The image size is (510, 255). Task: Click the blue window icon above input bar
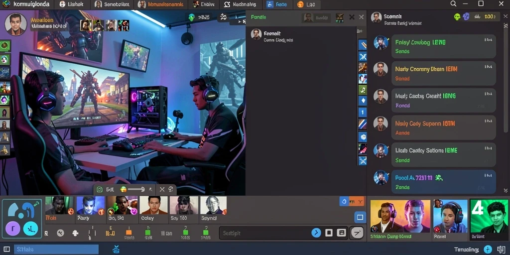click(x=360, y=217)
